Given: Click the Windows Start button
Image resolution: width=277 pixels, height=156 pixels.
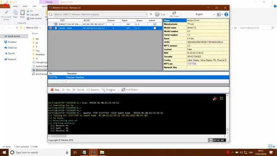Looking at the screenshot, I should (x=4, y=152).
